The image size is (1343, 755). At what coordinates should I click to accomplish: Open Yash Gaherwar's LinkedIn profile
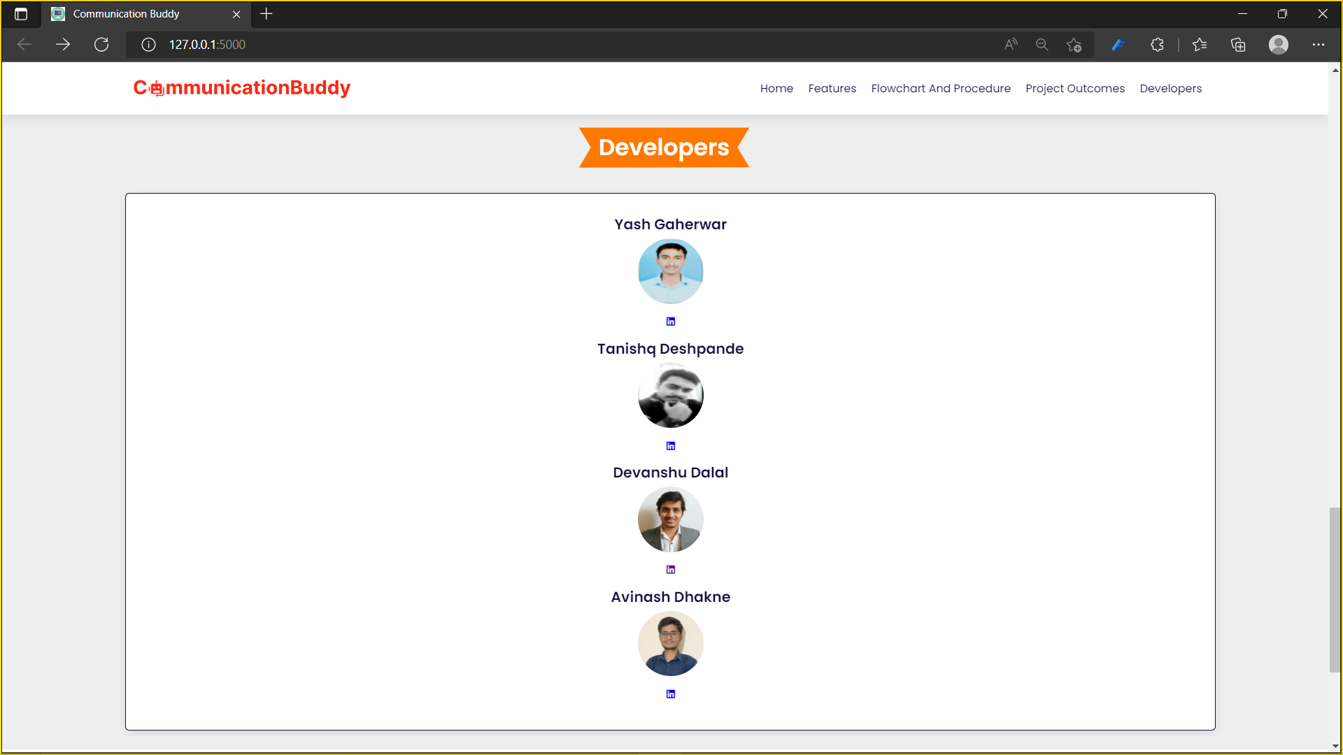click(x=670, y=322)
